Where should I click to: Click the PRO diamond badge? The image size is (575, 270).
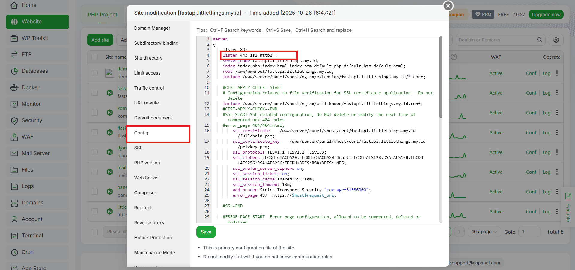pyautogui.click(x=483, y=14)
